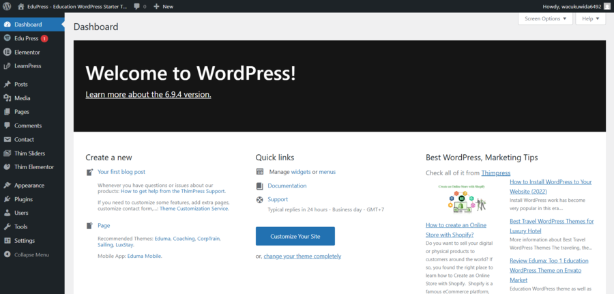
Task: Open the menus link in Quick links
Action: pos(327,171)
